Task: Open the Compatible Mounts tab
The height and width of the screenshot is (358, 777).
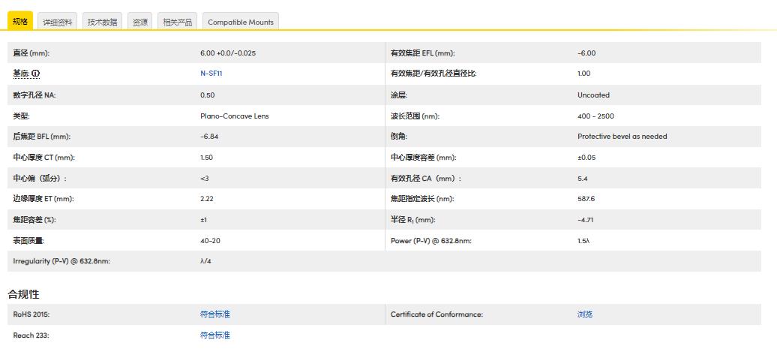Action: pos(241,22)
